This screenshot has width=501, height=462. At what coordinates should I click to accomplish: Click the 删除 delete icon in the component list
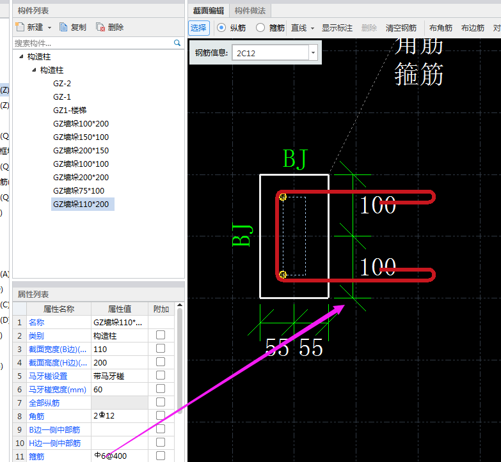tap(100, 27)
